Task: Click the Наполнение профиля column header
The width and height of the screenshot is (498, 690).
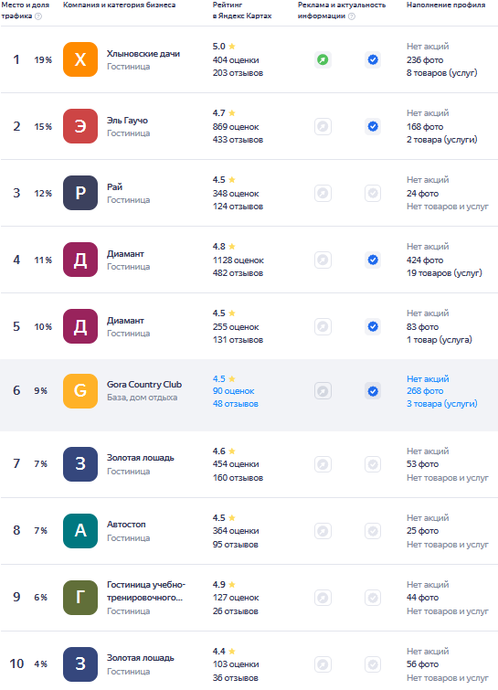Action: pos(446,5)
